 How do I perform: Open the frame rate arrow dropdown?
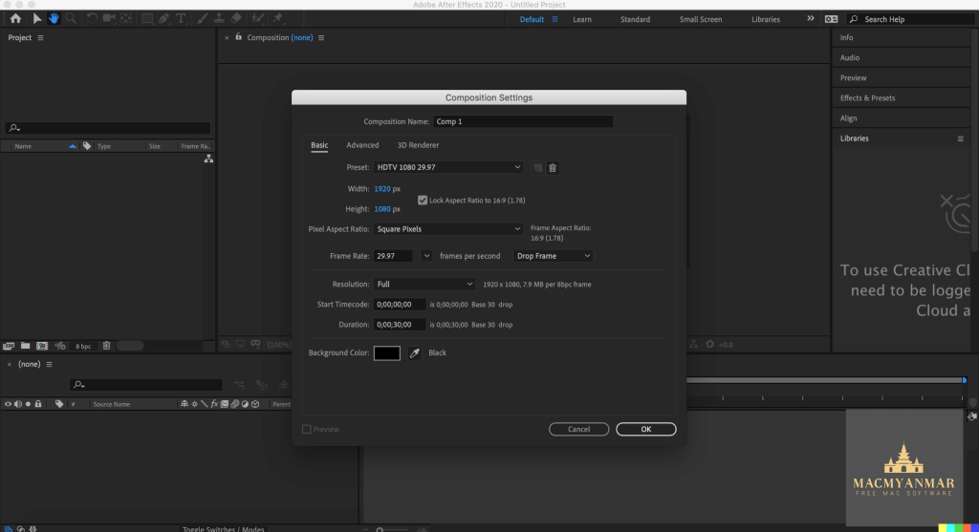point(426,256)
